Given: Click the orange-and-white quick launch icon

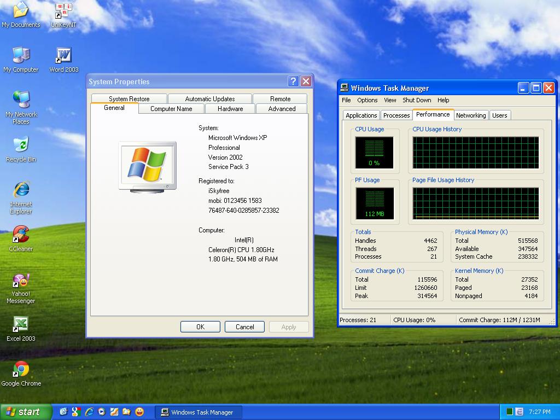Looking at the screenshot, I should pos(114,412).
